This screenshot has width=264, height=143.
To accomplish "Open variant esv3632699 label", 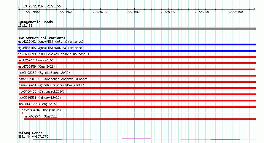I will coord(53,54).
